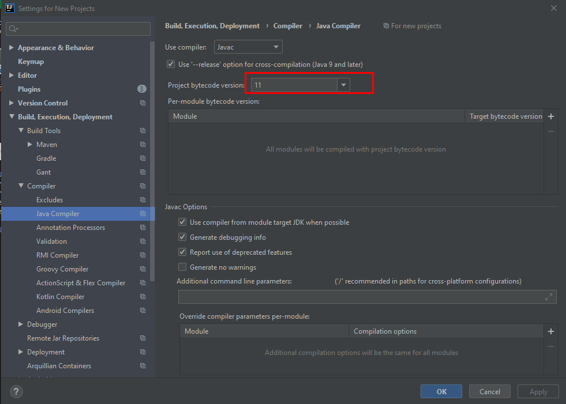Add a module to per-module bytecode table
Image resolution: width=566 pixels, height=404 pixels.
pos(551,116)
